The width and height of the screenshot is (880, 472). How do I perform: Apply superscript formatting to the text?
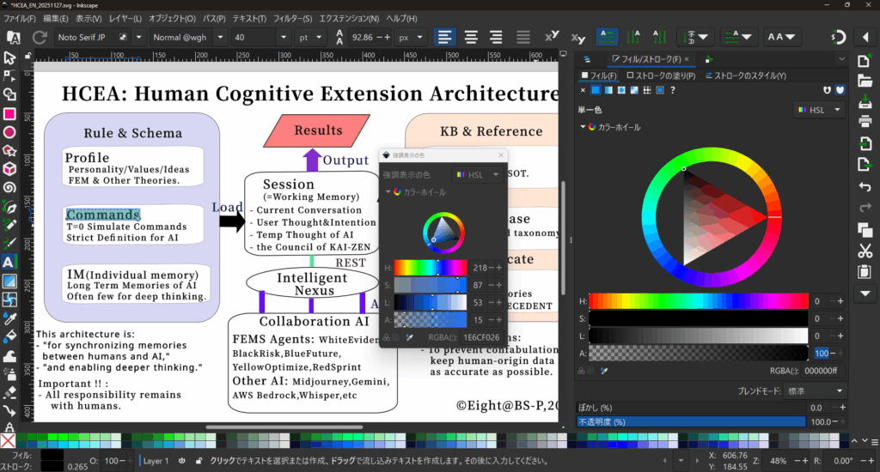(x=553, y=37)
